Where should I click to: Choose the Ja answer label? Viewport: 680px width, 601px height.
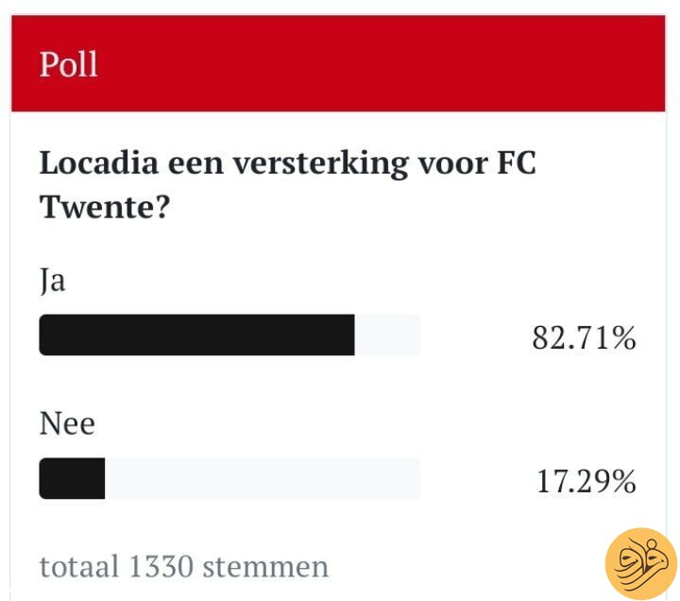pos(53,281)
